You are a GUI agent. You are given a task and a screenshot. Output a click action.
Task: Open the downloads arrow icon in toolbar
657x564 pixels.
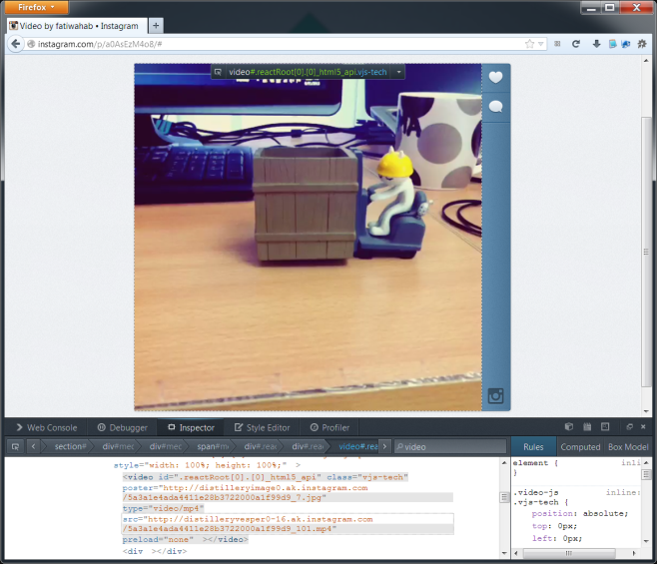point(596,44)
